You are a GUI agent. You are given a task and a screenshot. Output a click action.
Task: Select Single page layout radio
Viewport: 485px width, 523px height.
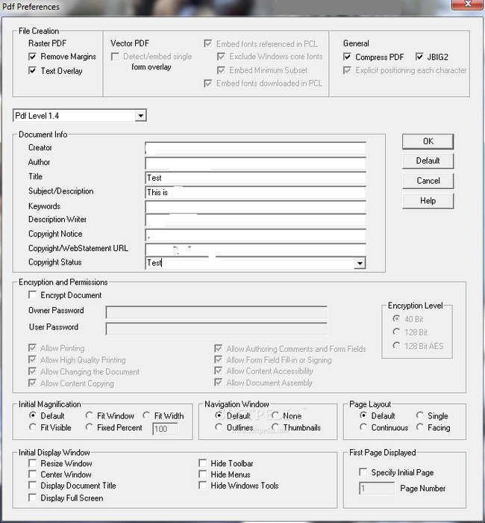[419, 415]
